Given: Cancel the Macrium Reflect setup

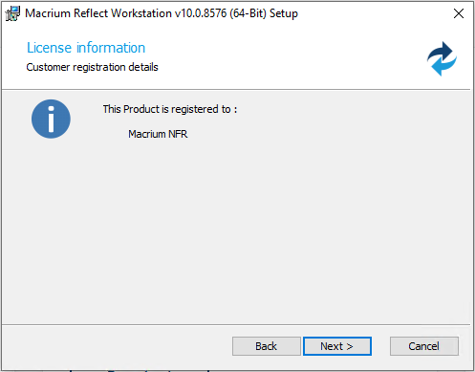Looking at the screenshot, I should pos(424,346).
